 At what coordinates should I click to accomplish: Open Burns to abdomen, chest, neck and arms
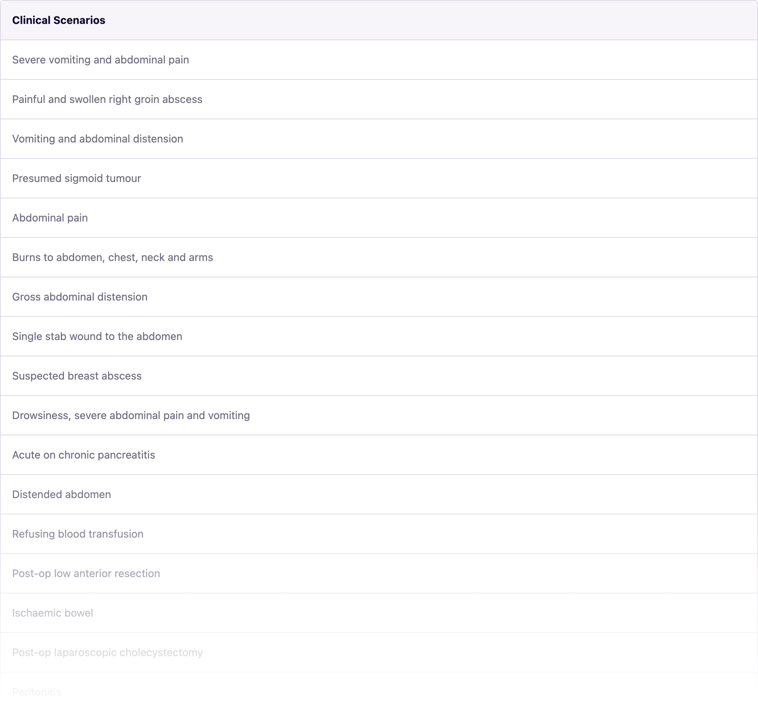pos(112,258)
